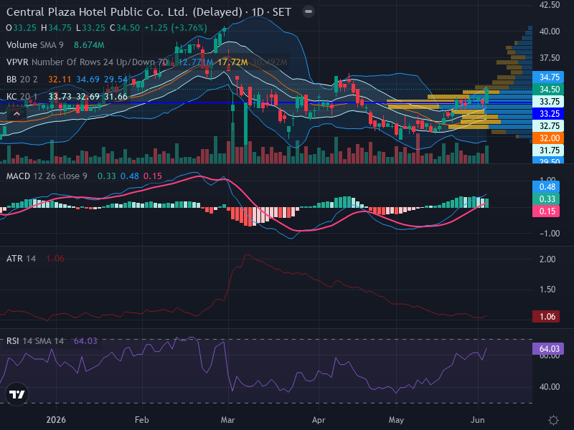Viewport: 574px width, 430px height.
Task: Open chart settings gear icon
Action: coord(553,420)
